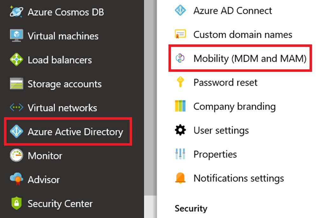The height and width of the screenshot is (218, 318).
Task: Click the Virtual machines monitor icon
Action: [x=17, y=36]
